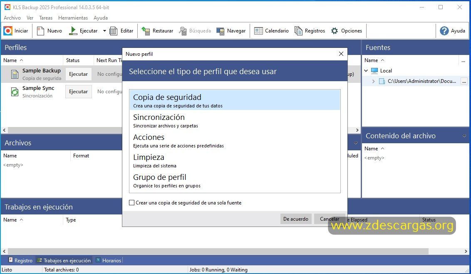This screenshot has height=274, width=471.
Task: Collapse the Local tree node
Action: 366,71
